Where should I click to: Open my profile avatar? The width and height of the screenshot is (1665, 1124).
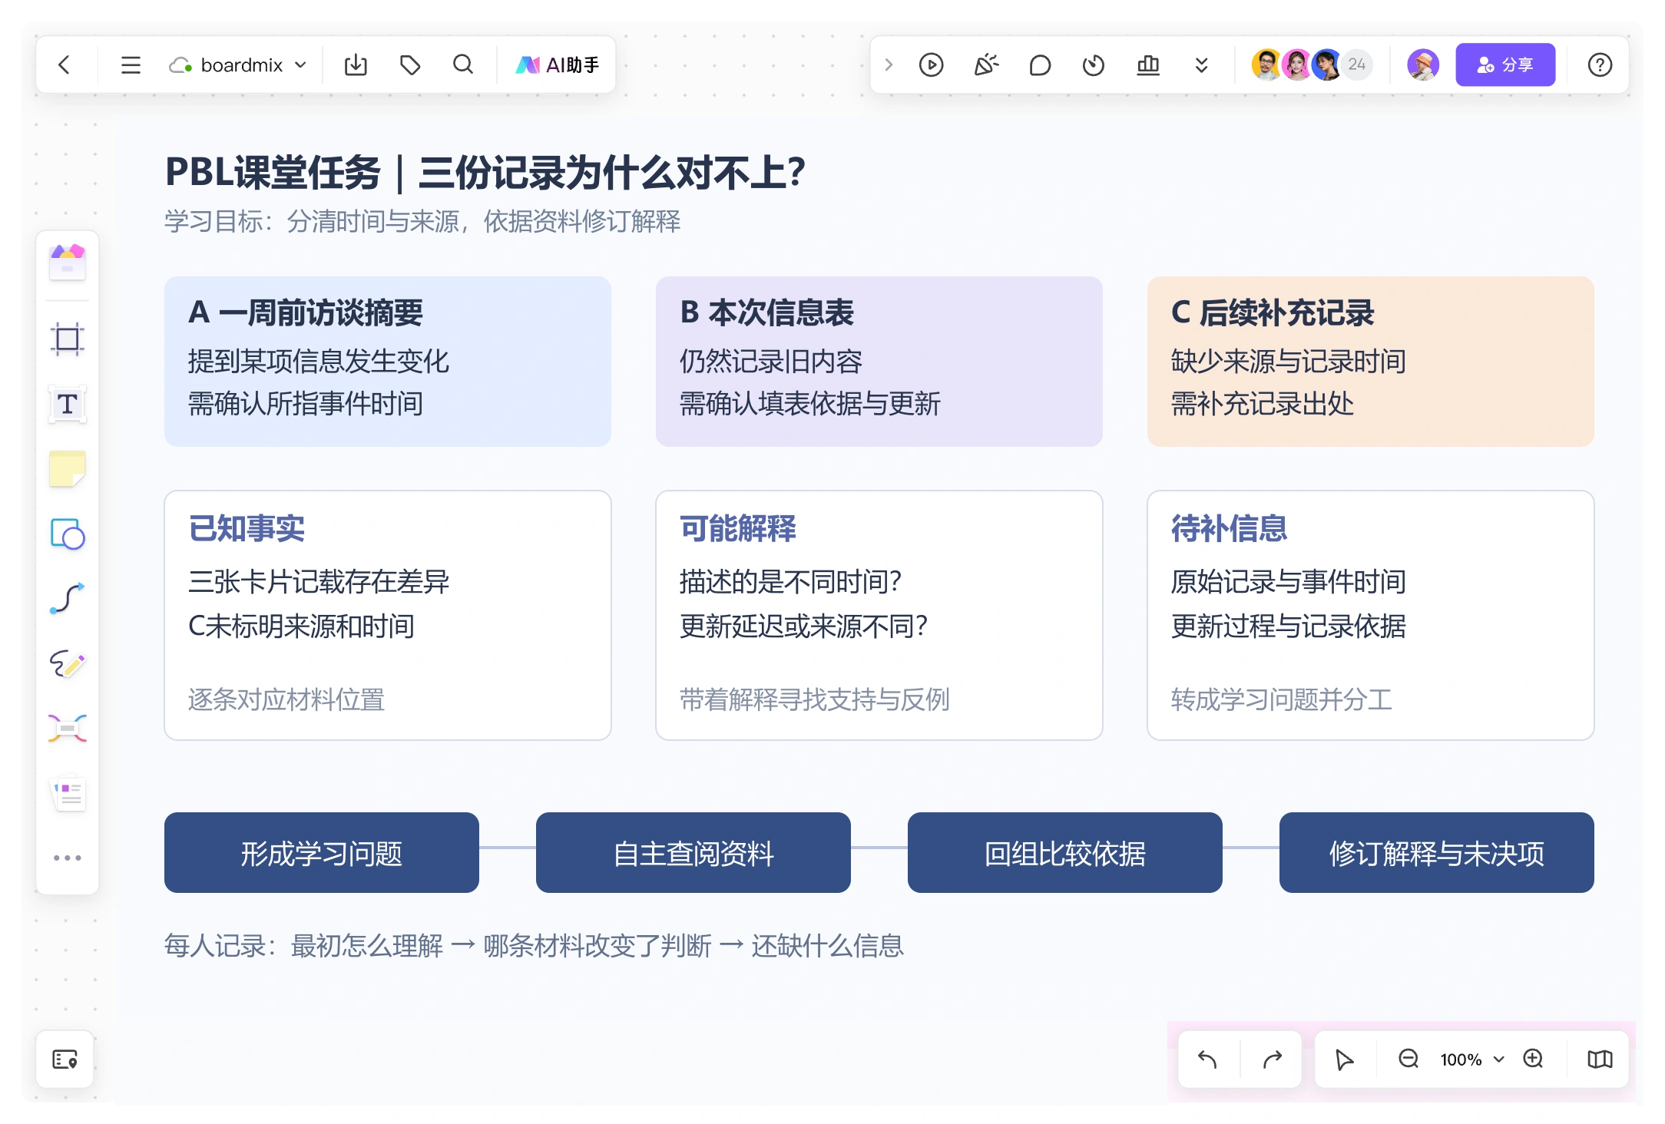[1423, 64]
